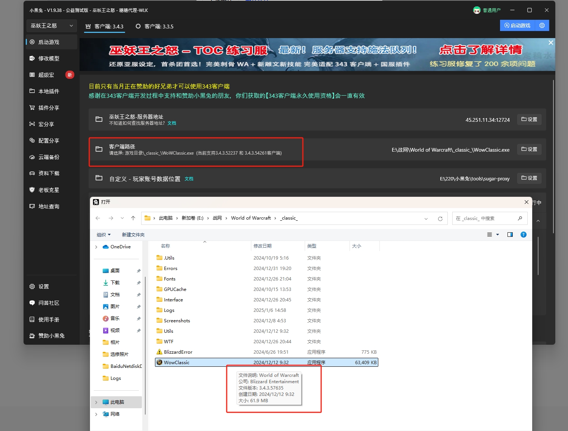Click folder icon of 服务器地址 row
Image resolution: width=568 pixels, height=431 pixels.
[x=99, y=120]
